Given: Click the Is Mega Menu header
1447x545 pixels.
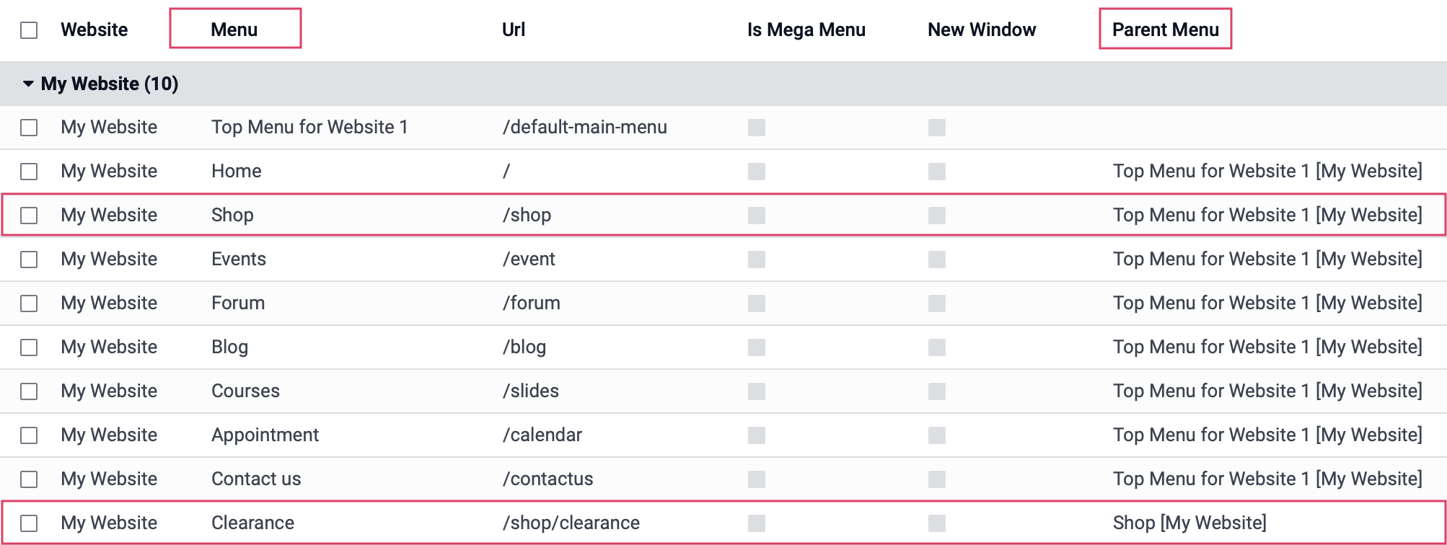Looking at the screenshot, I should point(806,30).
